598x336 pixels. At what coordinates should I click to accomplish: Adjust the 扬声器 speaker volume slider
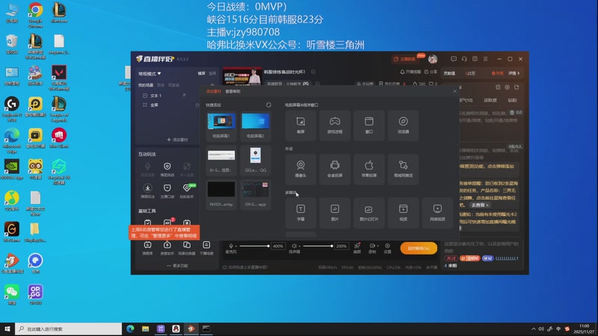pyautogui.click(x=318, y=246)
